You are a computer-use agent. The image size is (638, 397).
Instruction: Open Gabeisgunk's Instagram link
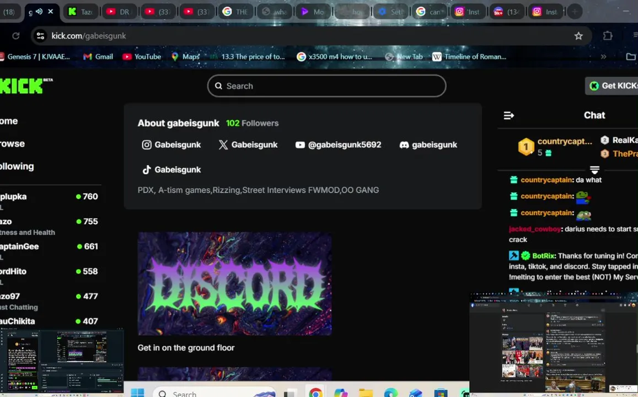pyautogui.click(x=171, y=145)
